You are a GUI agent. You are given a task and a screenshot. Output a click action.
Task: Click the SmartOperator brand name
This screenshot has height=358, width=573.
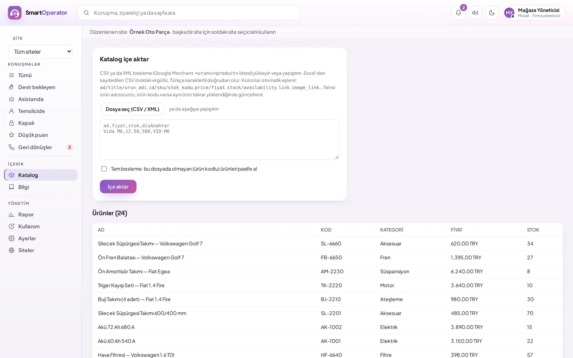pos(47,13)
